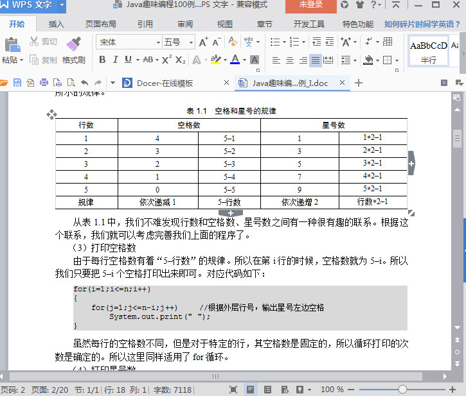Click the Cut scissors icon
This screenshot has height=396, width=466.
(x=34, y=42)
